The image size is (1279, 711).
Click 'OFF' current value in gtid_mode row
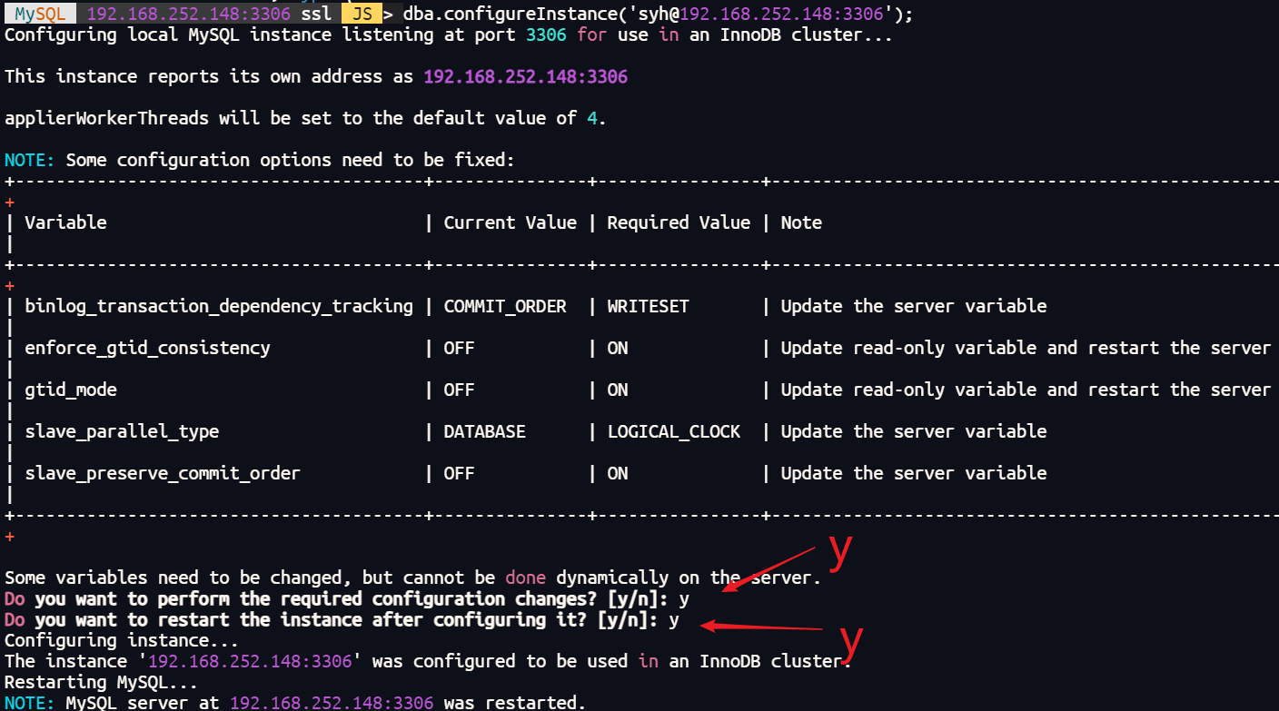tap(459, 390)
